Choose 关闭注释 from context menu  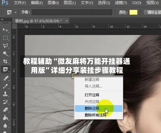pos(92,102)
